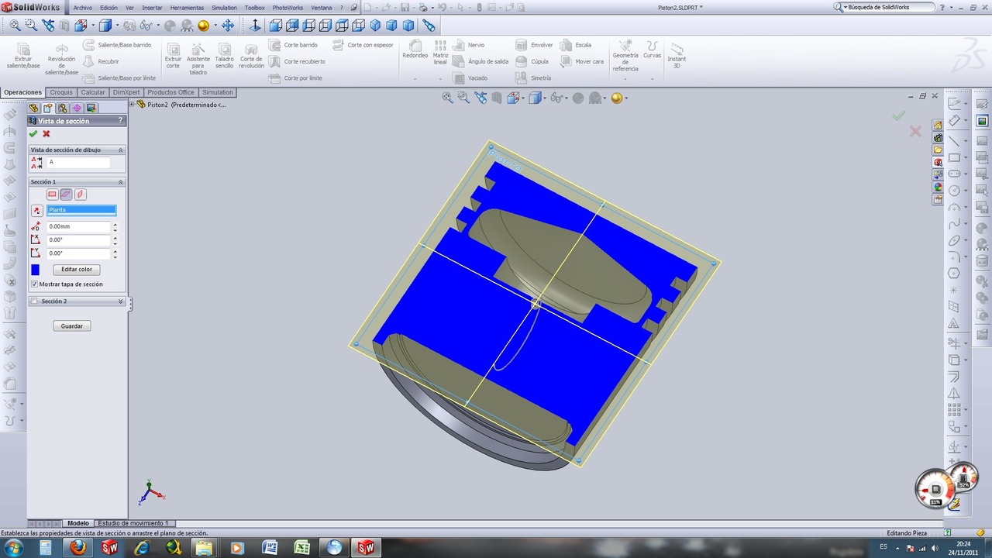
Task: Open heads-up hide/show items dropdown arrow
Action: (567, 98)
